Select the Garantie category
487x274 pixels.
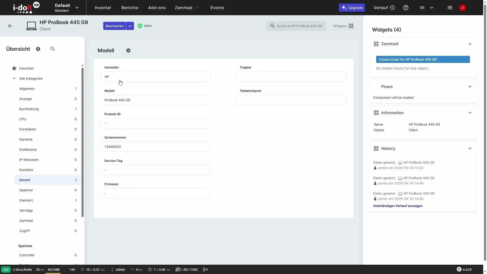click(47, 139)
